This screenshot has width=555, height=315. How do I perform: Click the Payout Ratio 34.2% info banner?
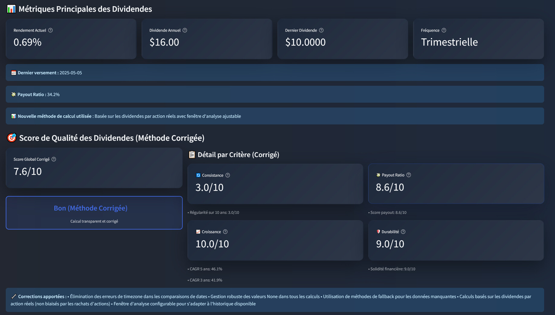(275, 94)
